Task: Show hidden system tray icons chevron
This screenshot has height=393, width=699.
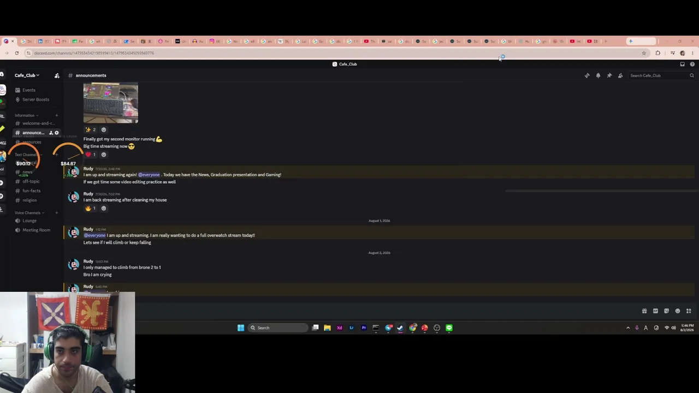Action: tap(628, 328)
